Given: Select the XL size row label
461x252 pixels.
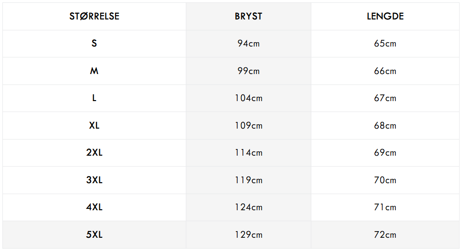Looking at the screenshot, I should pyautogui.click(x=94, y=125).
